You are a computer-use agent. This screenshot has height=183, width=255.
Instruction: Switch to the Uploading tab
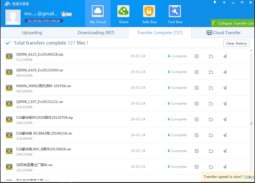[x=32, y=33]
